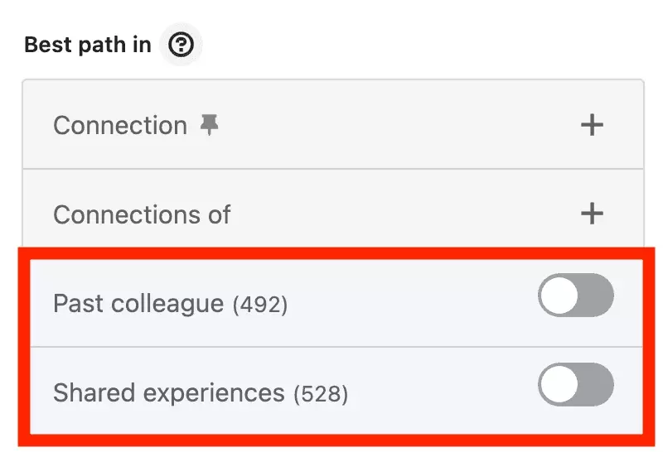Enable the Past colleague toggle

pos(576,296)
